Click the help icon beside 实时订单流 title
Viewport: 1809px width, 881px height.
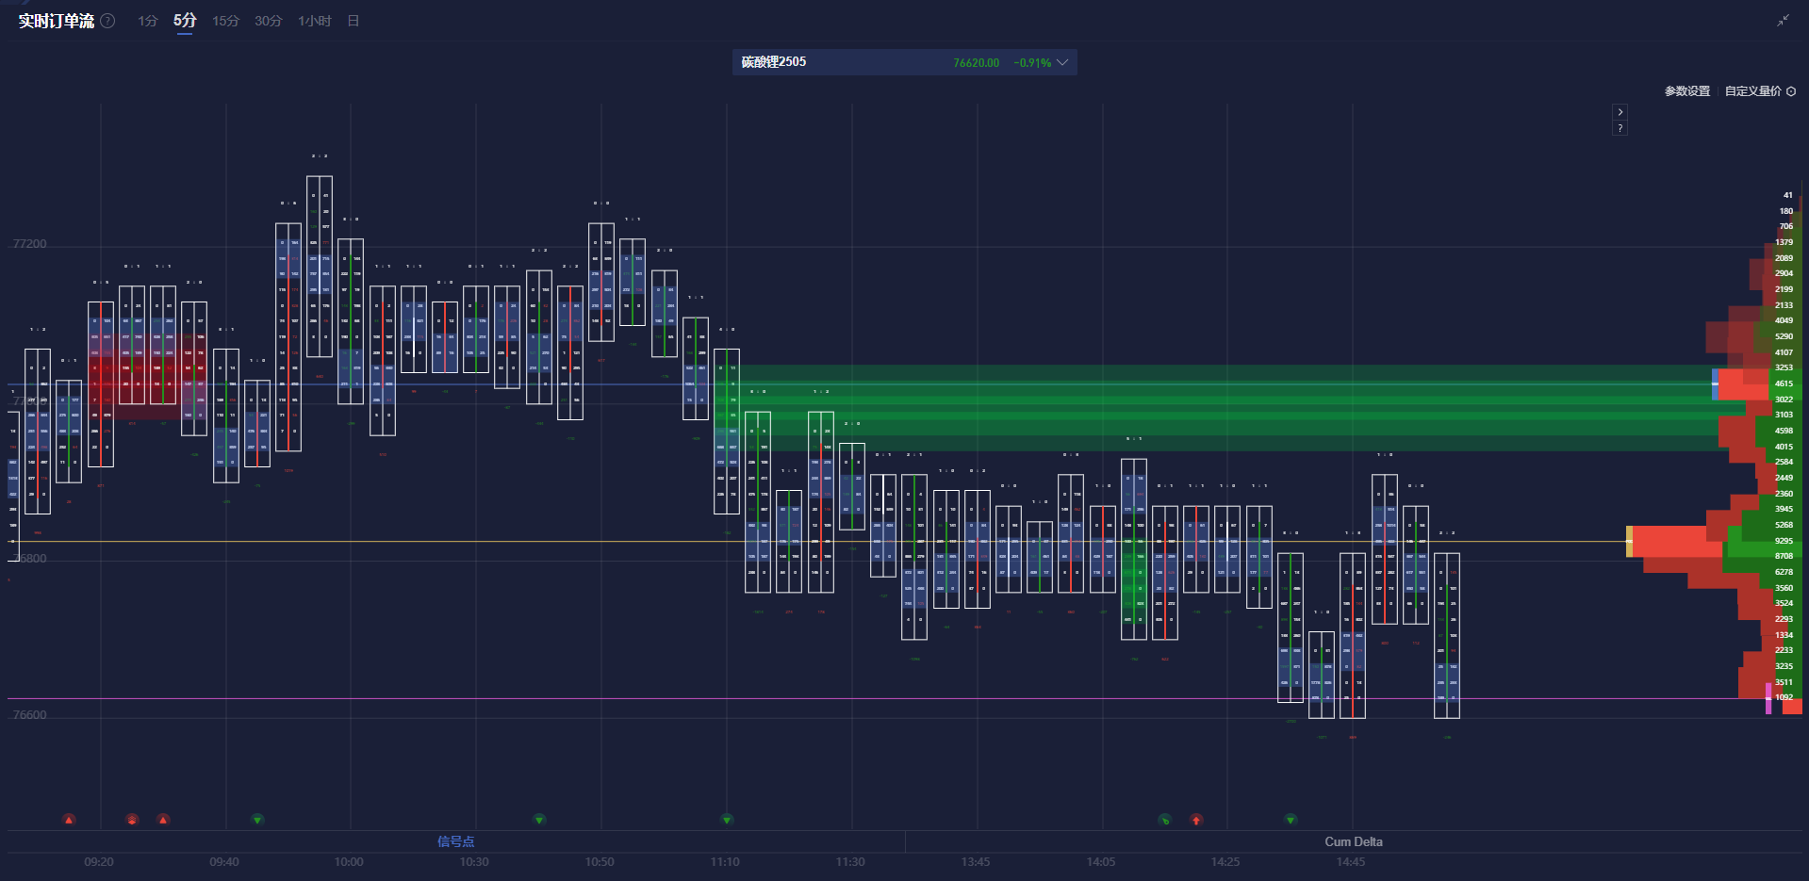(108, 21)
